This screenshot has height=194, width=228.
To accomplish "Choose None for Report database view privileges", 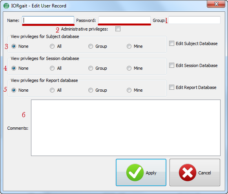I will 14,90.
